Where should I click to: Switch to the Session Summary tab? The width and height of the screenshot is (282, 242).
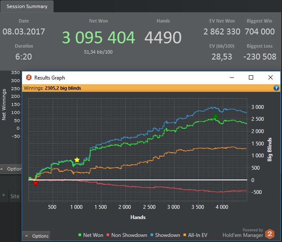27,6
